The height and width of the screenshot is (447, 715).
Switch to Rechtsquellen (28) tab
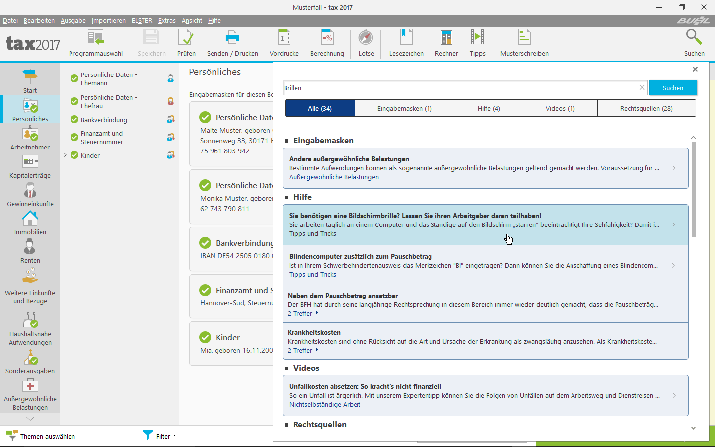pyautogui.click(x=646, y=108)
